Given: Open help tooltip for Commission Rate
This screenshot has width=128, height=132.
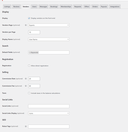Looking at the screenshot, I should coord(26,79).
